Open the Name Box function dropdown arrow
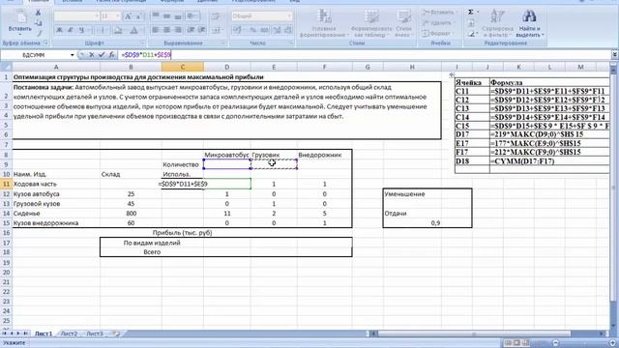Viewport: 619px width, 348px height. tap(73, 55)
